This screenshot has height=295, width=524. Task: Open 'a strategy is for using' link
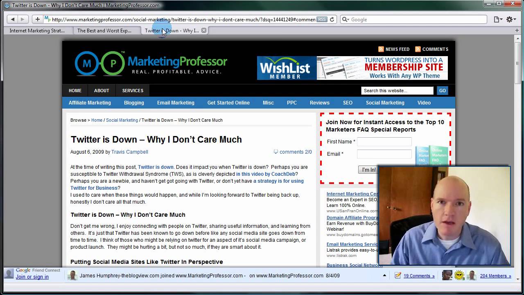(278, 181)
